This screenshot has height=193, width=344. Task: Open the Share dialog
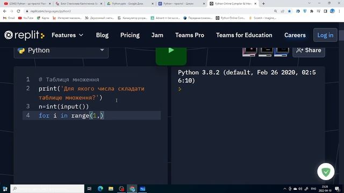point(309,50)
